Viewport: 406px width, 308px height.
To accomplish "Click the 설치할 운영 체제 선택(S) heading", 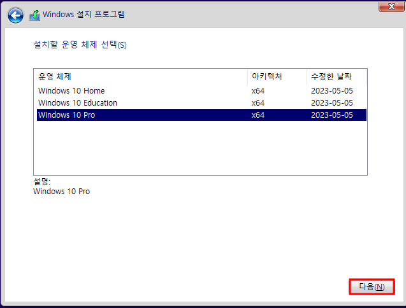I will [x=80, y=45].
